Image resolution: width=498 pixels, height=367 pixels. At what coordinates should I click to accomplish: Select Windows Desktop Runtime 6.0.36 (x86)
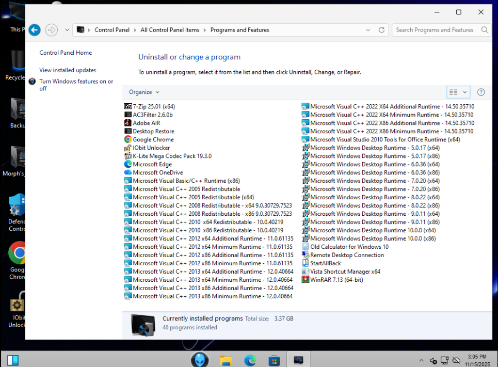[x=371, y=173]
